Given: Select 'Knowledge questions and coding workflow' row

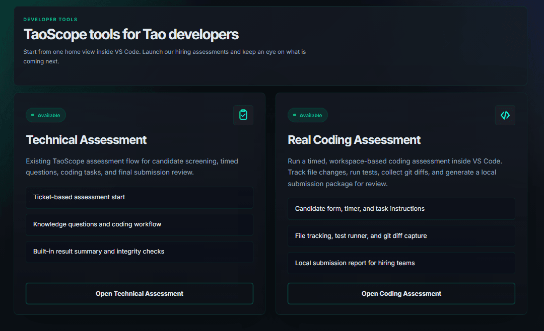Looking at the screenshot, I should [x=140, y=224].
